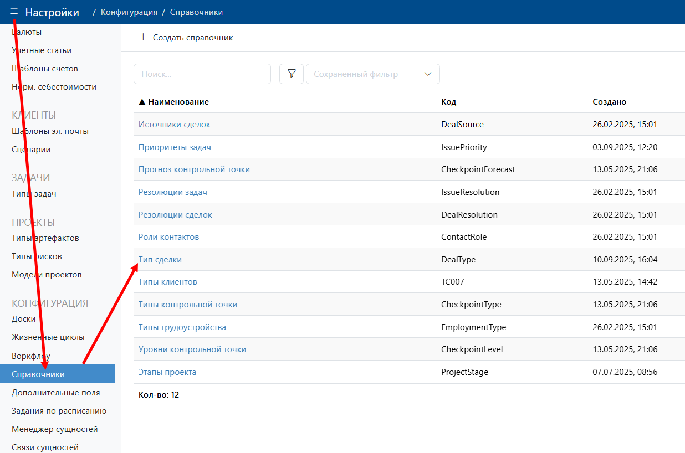Click date 03.09.2025, 12:20
The image size is (685, 453).
[625, 147]
